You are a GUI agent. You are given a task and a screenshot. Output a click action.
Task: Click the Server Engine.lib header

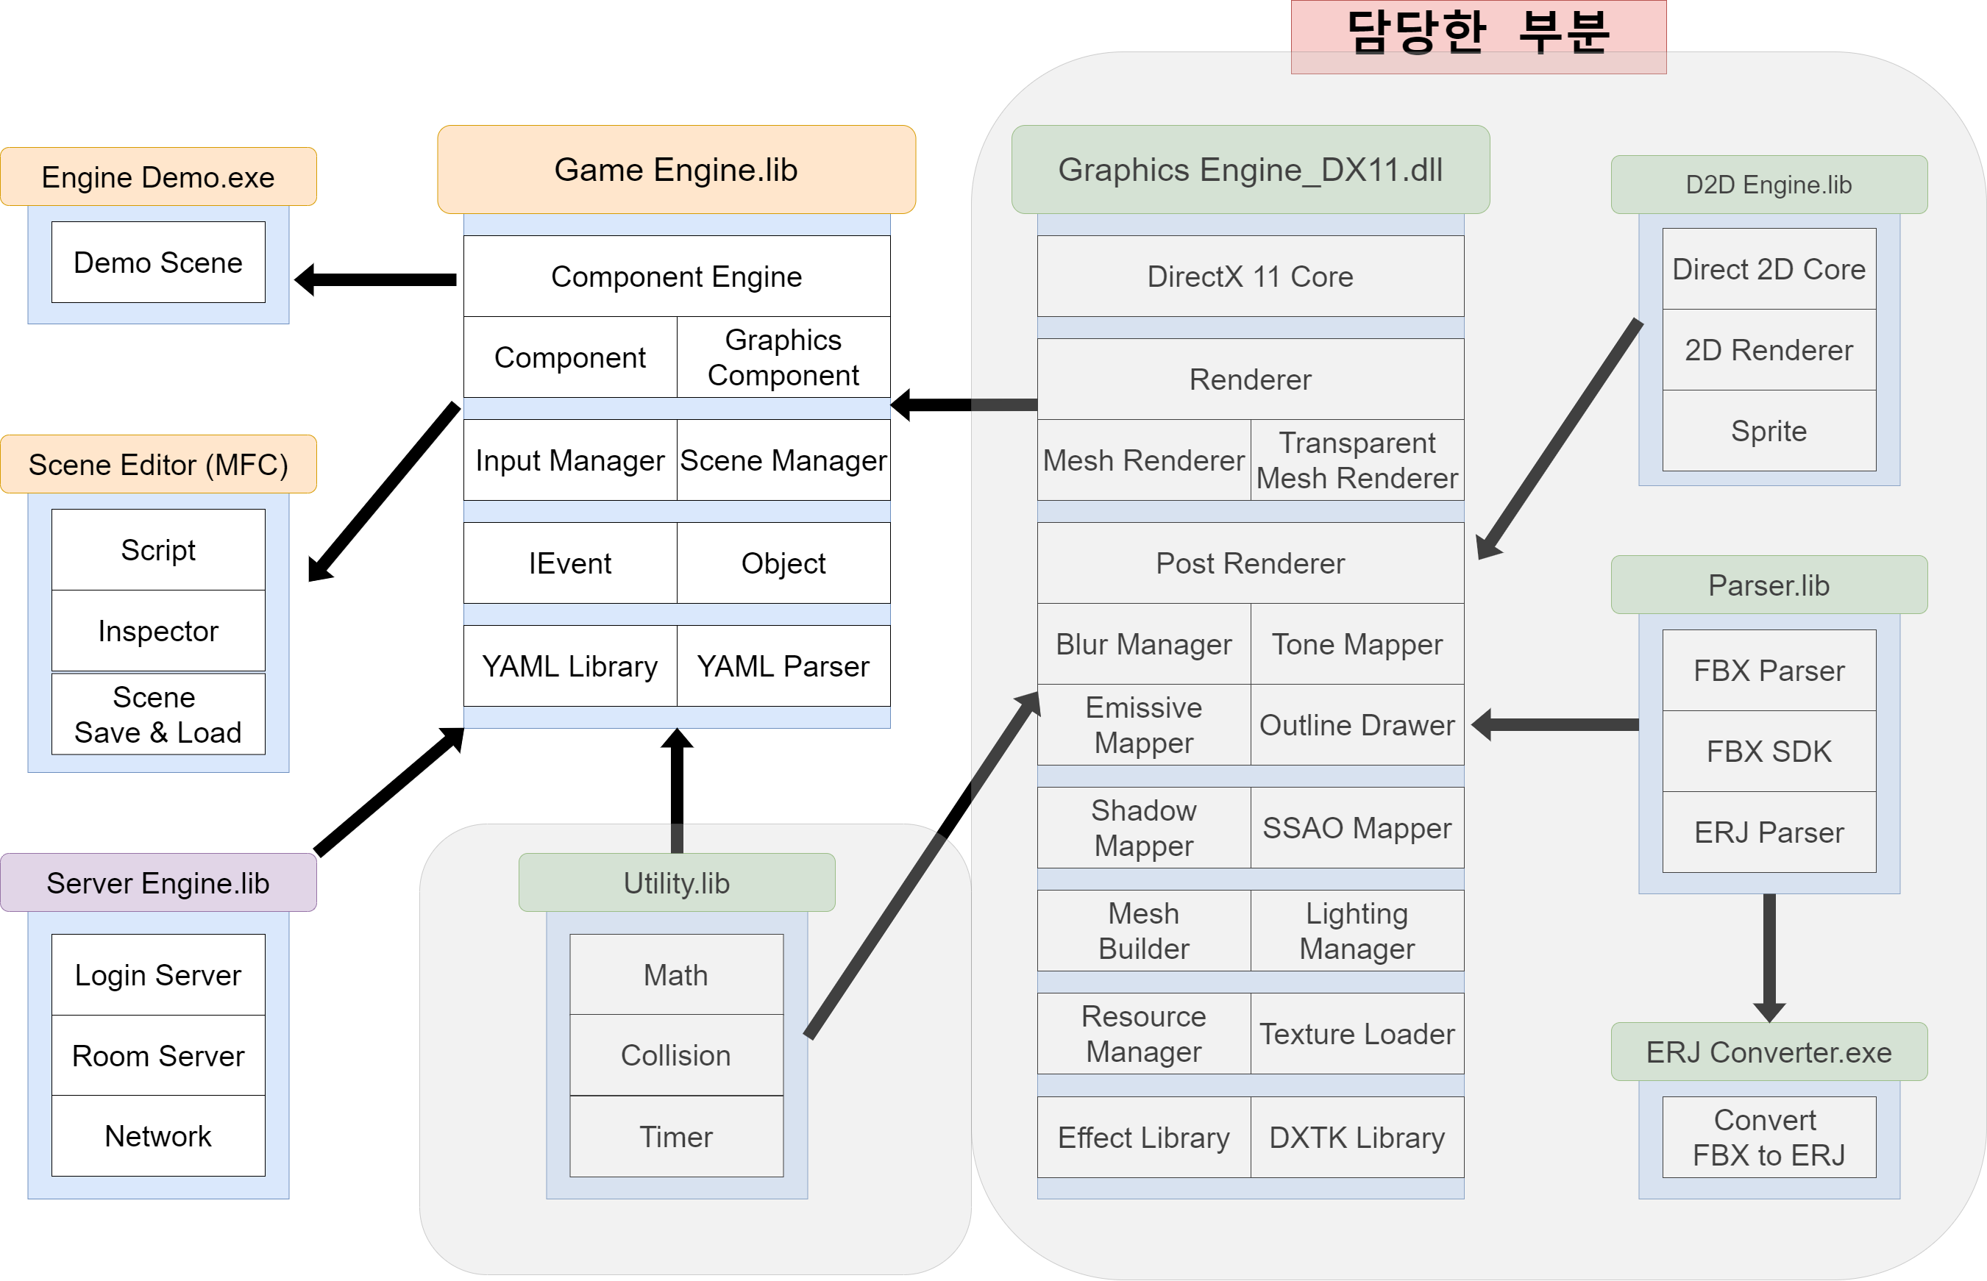tap(157, 882)
